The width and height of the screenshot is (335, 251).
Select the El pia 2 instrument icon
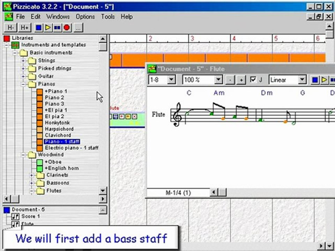point(39,117)
